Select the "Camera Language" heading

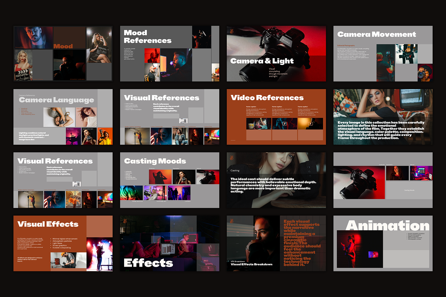(56, 100)
